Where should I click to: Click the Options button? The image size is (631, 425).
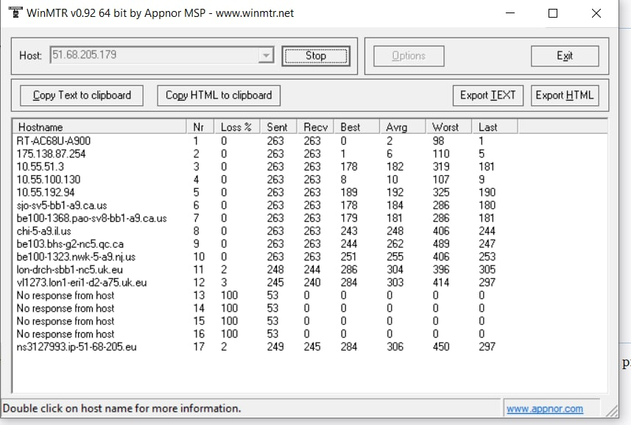(x=409, y=56)
